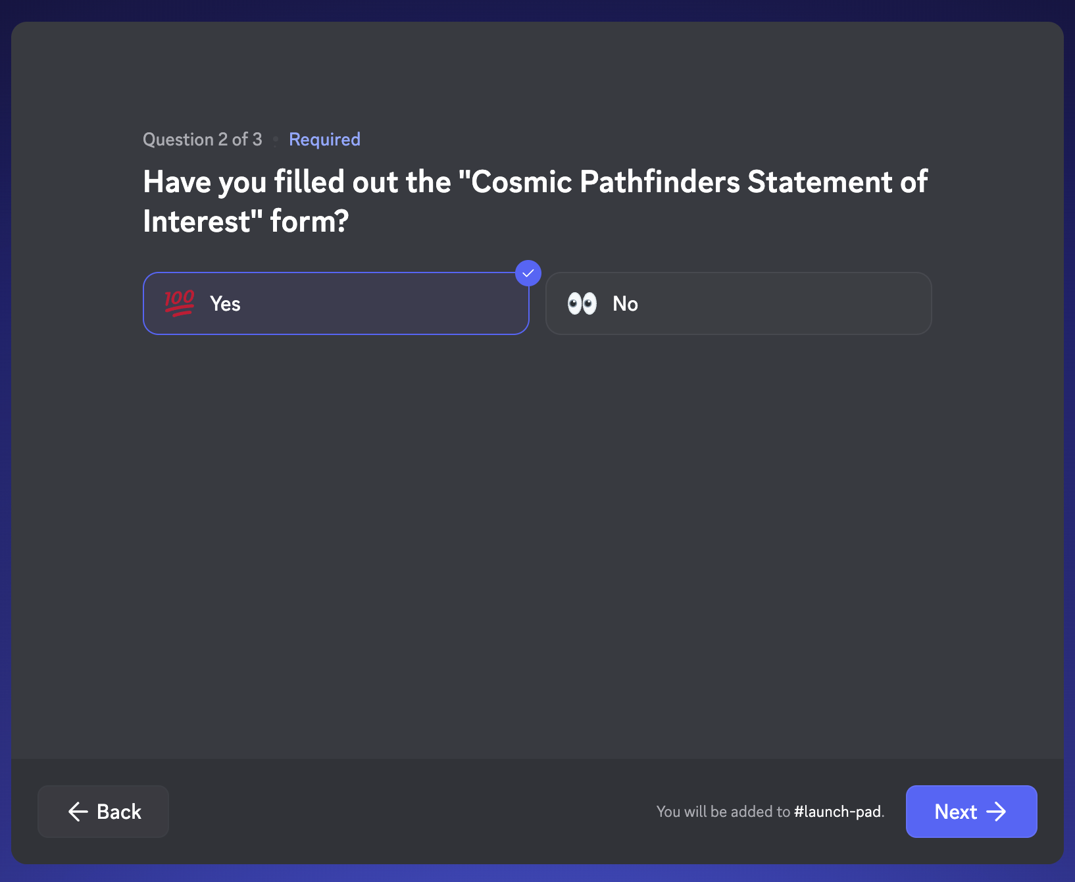This screenshot has height=882, width=1075.
Task: Go back with the Back button
Action: (x=103, y=812)
